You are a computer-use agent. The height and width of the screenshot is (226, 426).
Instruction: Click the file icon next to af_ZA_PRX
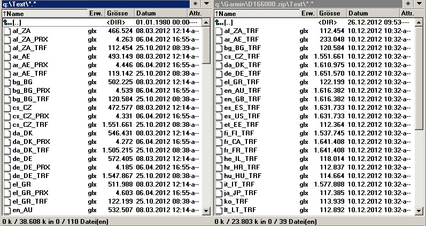tap(7, 39)
